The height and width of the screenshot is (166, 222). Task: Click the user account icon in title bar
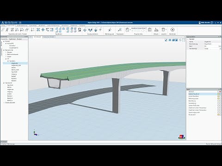[x=200, y=23]
